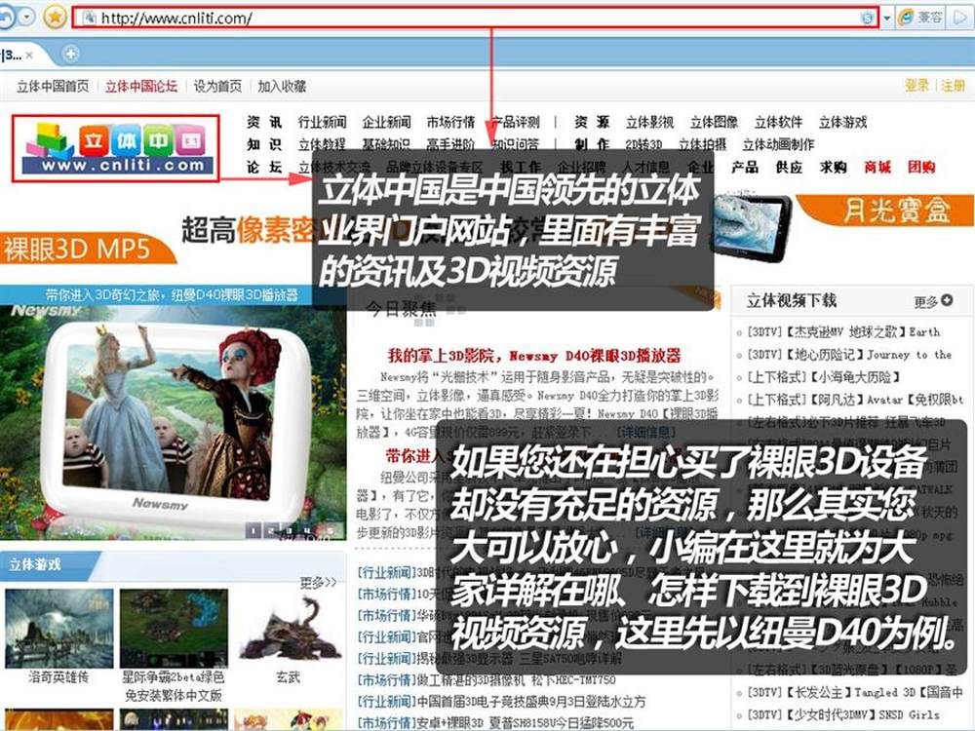Image resolution: width=975 pixels, height=731 pixels.
Task: Open news 做工精湛的3D摄像机 松下HDC-TM750
Action: click(516, 680)
